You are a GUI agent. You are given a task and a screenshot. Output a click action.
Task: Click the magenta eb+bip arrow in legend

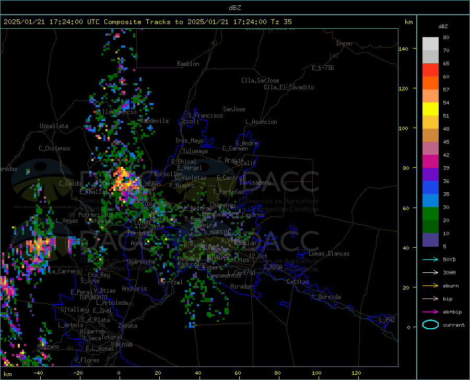coord(430,312)
